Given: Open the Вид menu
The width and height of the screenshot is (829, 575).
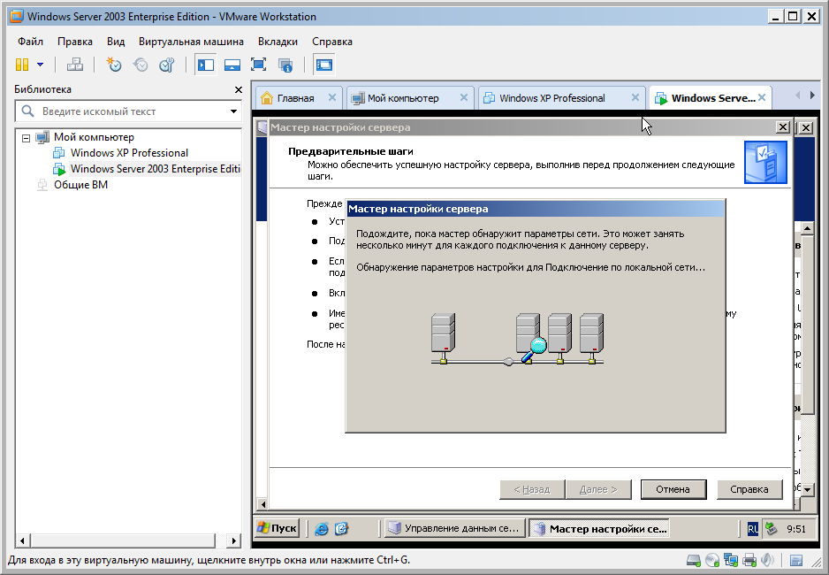Looking at the screenshot, I should point(116,42).
